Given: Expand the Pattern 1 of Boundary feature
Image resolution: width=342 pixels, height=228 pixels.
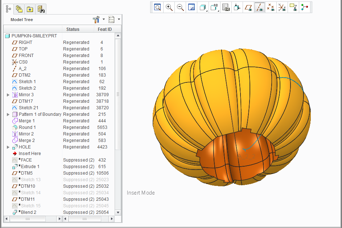Looking at the screenshot, I should pyautogui.click(x=8, y=114).
